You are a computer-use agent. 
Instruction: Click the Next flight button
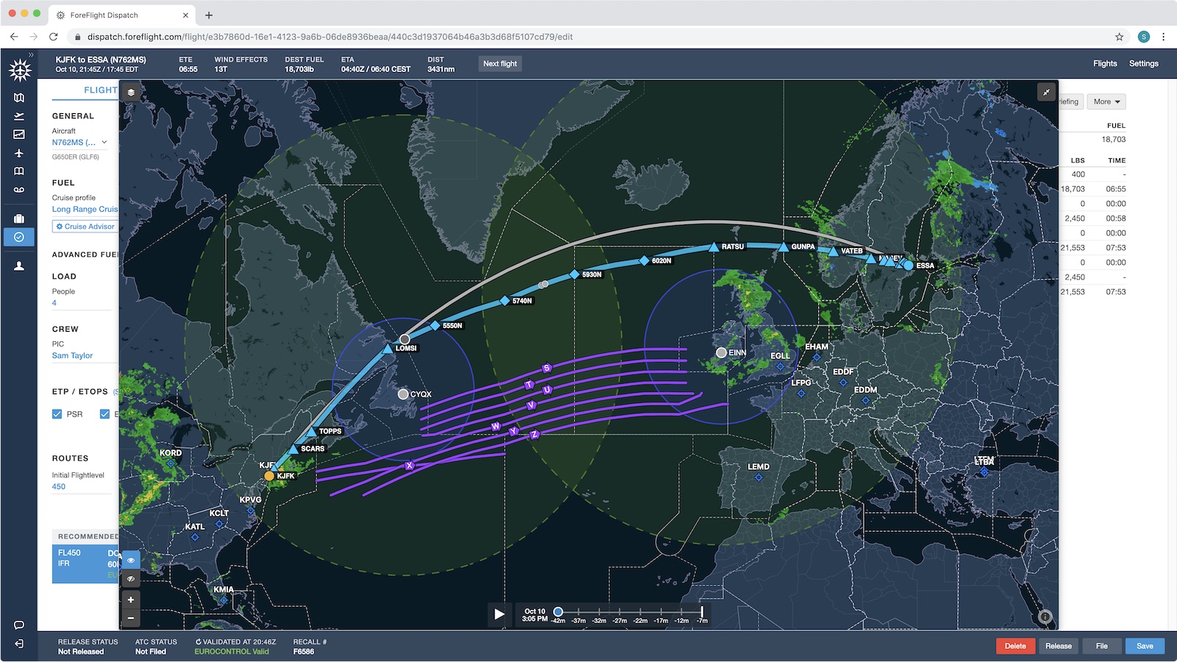pos(500,64)
